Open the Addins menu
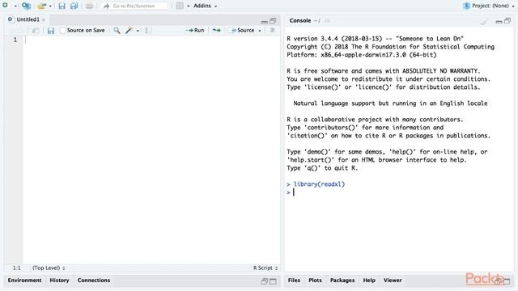 click(x=205, y=6)
